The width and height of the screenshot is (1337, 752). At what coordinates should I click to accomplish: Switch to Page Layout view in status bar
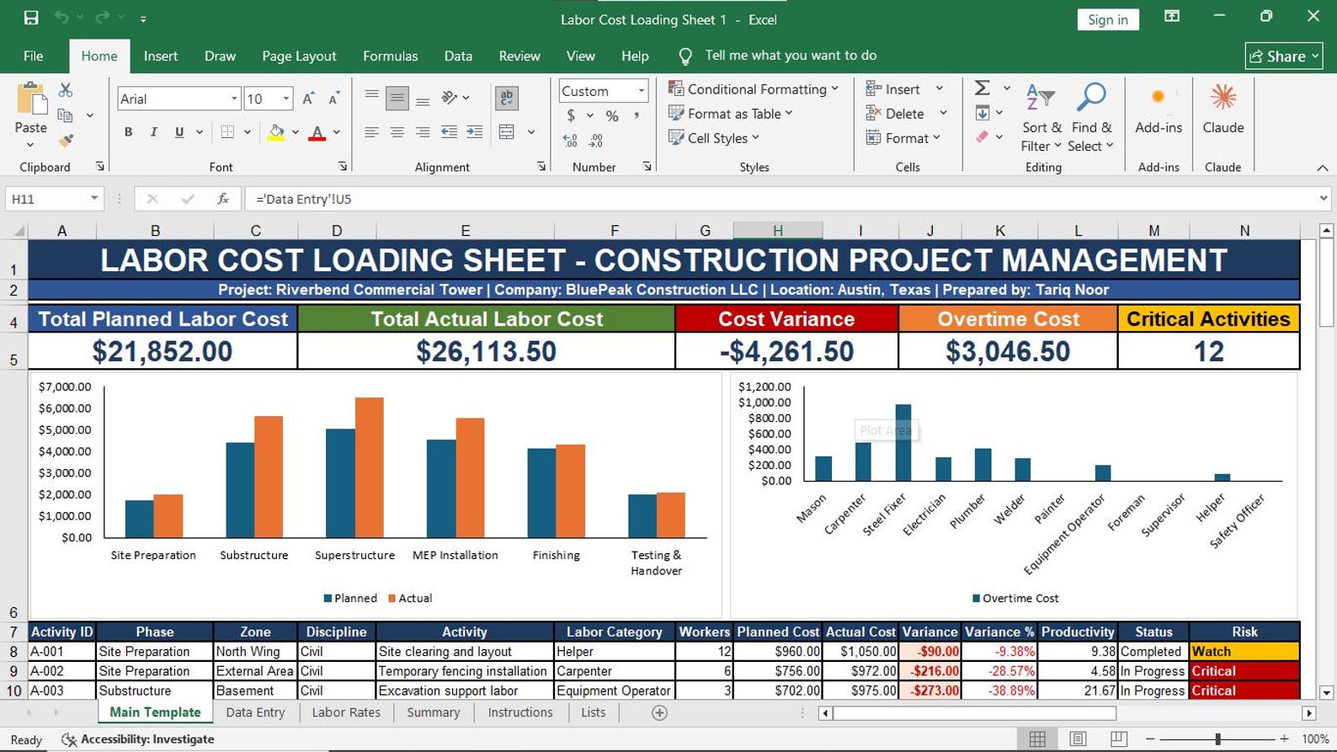pos(1078,739)
